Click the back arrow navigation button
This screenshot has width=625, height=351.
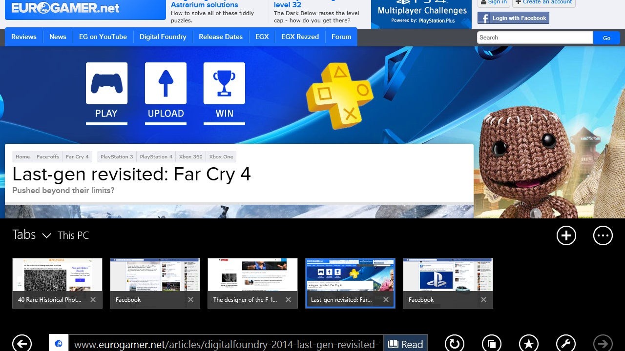tap(22, 344)
